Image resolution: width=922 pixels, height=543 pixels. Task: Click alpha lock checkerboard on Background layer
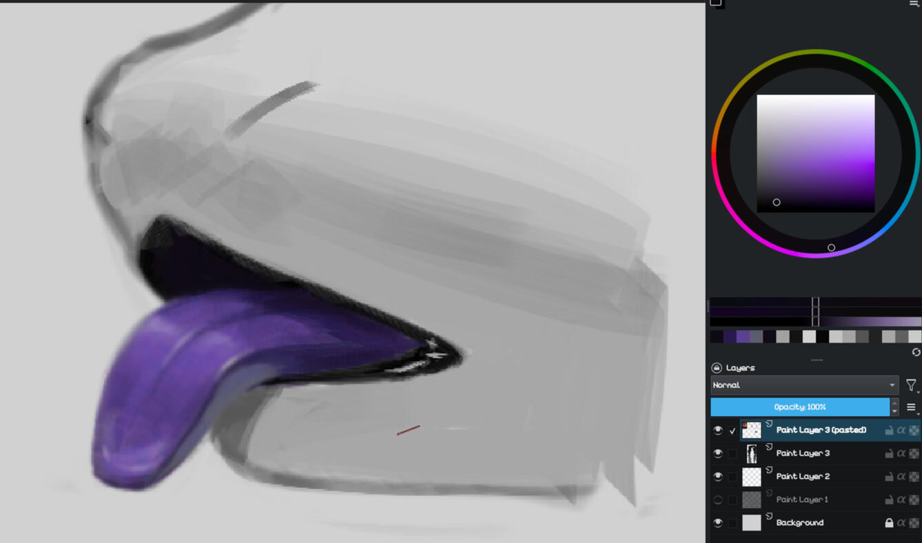pos(914,523)
